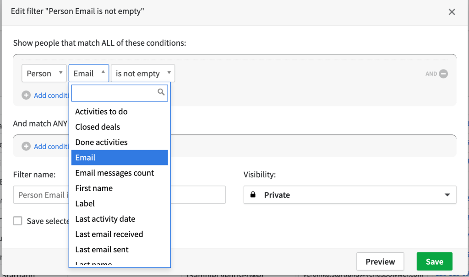Select 'Last email received' option

(x=120, y=234)
